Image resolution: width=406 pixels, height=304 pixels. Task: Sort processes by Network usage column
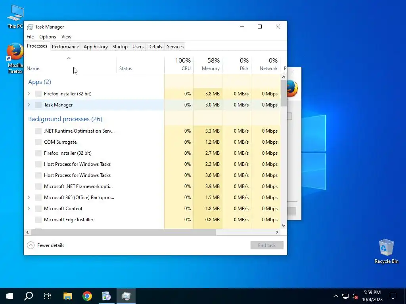(x=266, y=65)
